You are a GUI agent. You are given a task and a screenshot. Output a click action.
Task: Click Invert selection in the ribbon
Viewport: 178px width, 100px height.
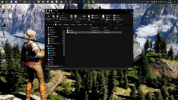118,20
